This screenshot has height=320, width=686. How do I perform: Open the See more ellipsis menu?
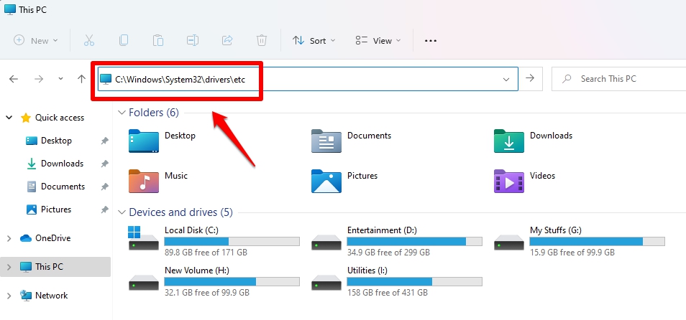click(431, 41)
